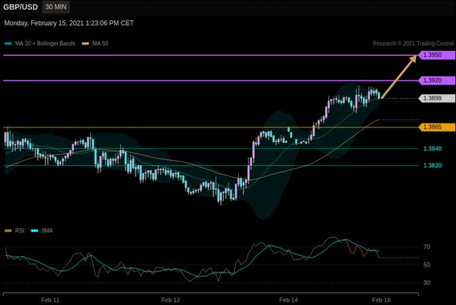
Task: Click the teal MA 20 legend swatch
Action: click(x=8, y=44)
